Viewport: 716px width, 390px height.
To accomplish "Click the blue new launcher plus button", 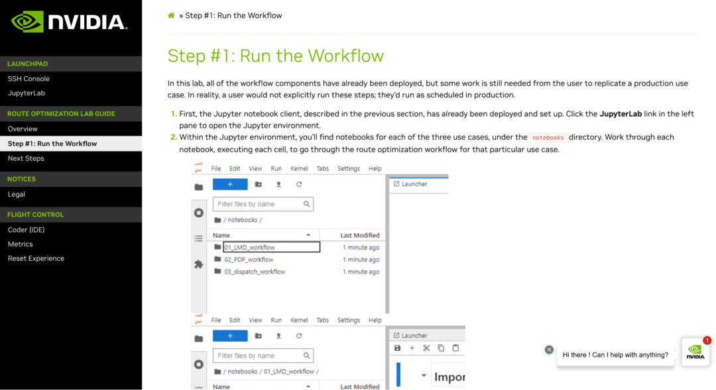I will 230,184.
